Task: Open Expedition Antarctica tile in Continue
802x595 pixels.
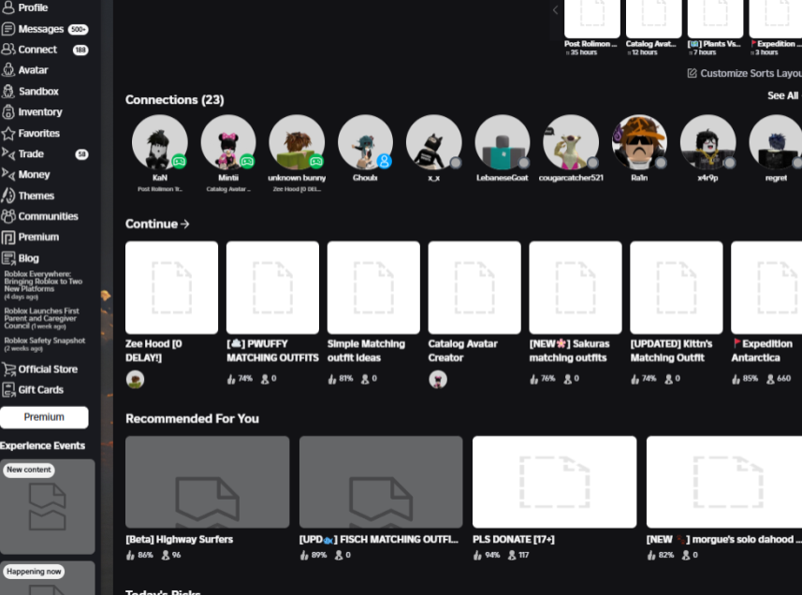Action: pyautogui.click(x=766, y=288)
